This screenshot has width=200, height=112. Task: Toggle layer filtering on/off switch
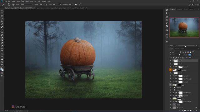(193, 52)
